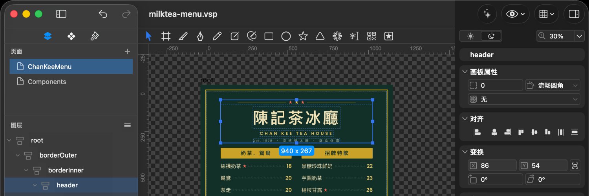
Task: Select the artboard frame tool
Action: pos(166,36)
